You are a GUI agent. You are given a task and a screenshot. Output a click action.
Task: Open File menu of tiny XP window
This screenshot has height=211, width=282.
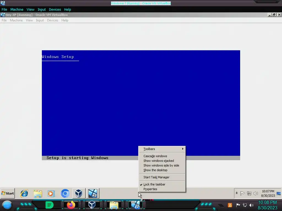4,20
